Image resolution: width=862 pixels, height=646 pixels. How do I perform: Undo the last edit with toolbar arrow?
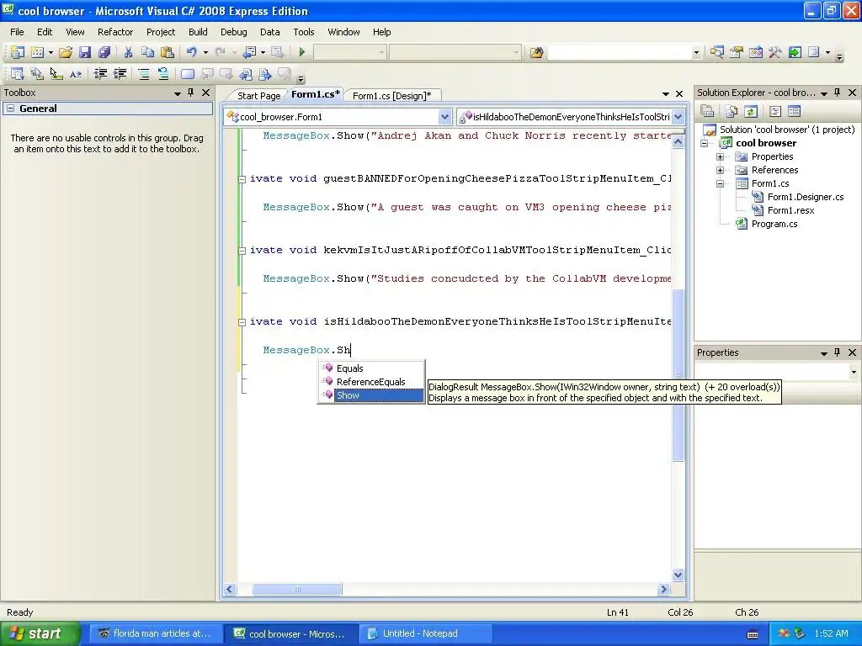tap(191, 52)
